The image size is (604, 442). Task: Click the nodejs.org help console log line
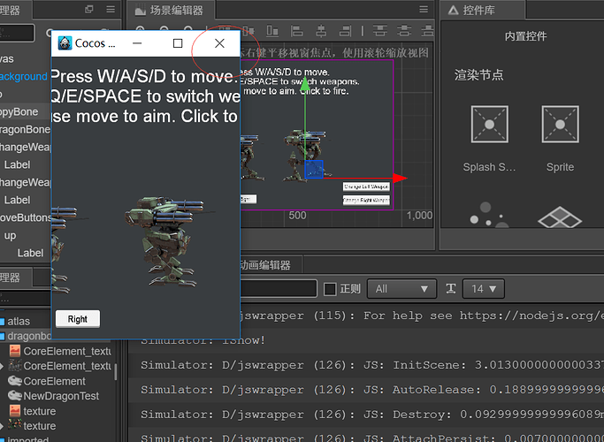tap(422, 316)
